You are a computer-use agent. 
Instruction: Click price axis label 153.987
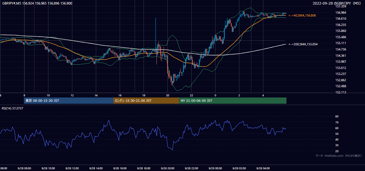341,62
